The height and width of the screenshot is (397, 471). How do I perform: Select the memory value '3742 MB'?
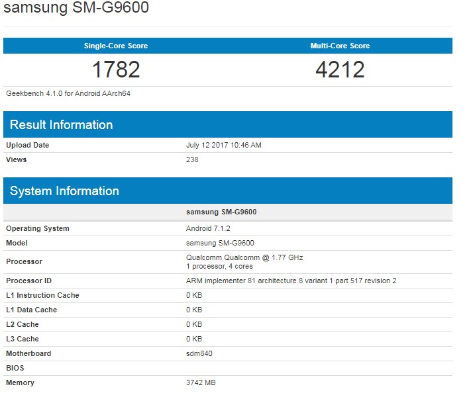pos(201,382)
